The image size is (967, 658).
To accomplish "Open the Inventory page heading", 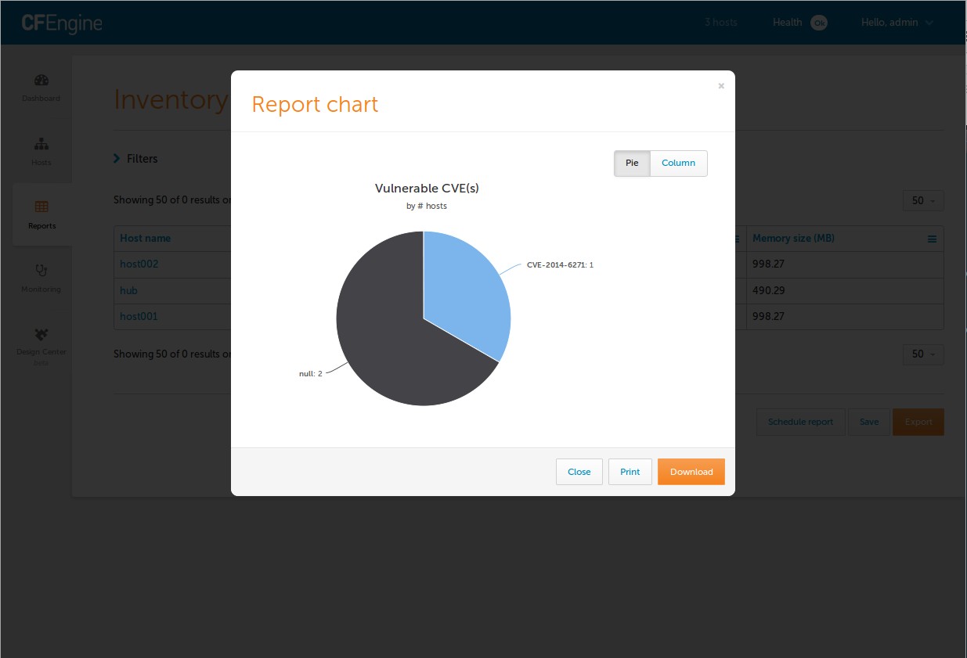I will pos(170,99).
